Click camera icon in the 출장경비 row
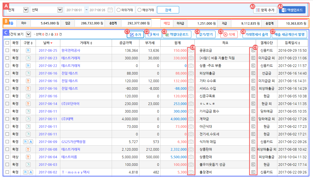Screen dimensions: 313x177 coord(191,172)
